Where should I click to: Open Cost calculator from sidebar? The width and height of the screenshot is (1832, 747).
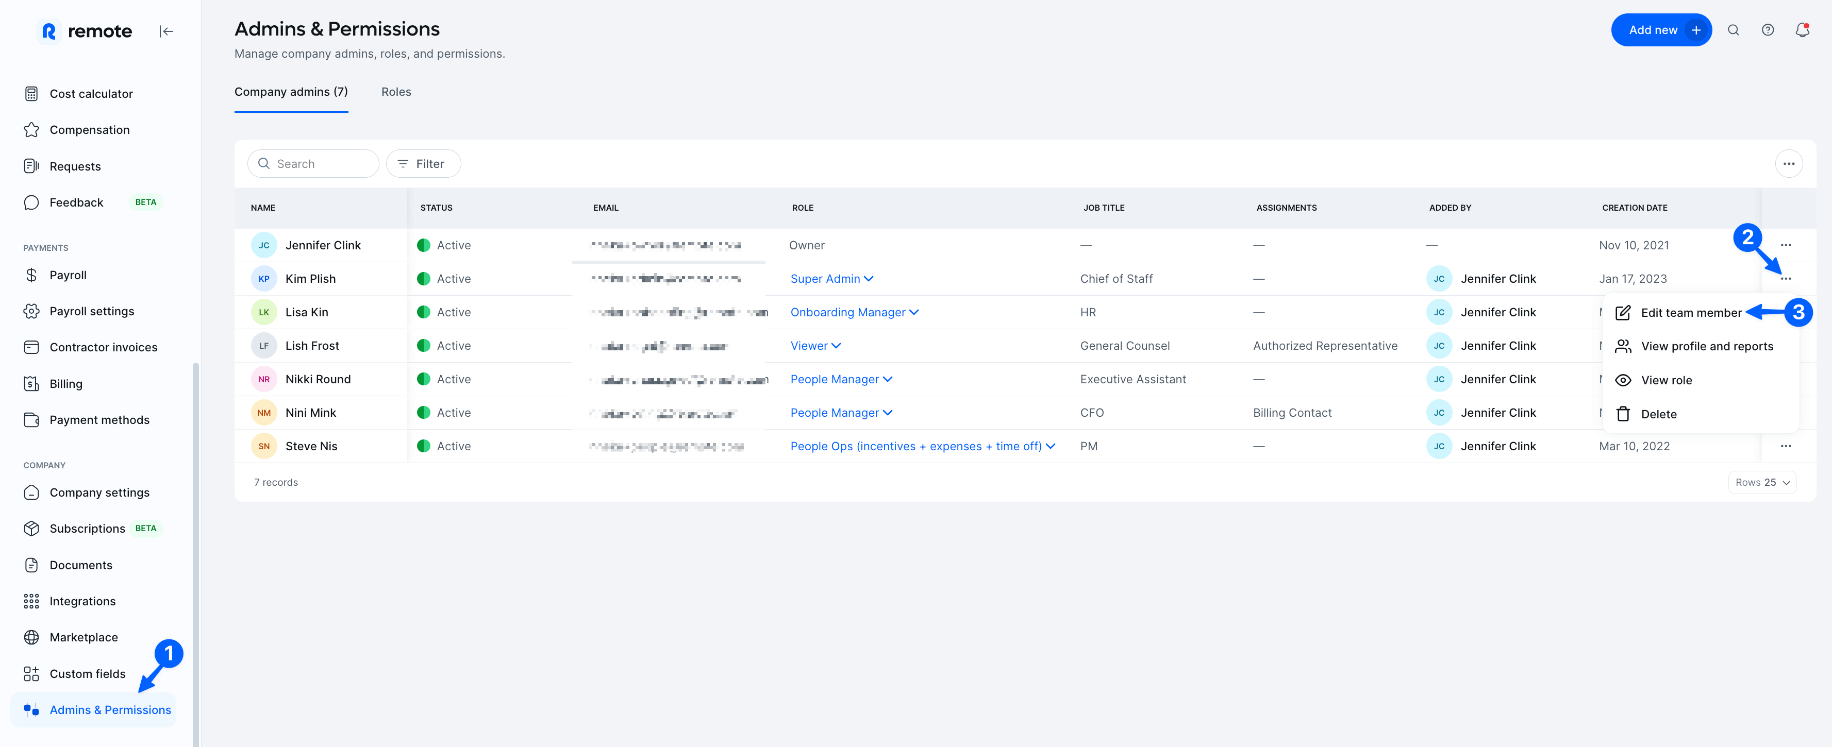(90, 94)
